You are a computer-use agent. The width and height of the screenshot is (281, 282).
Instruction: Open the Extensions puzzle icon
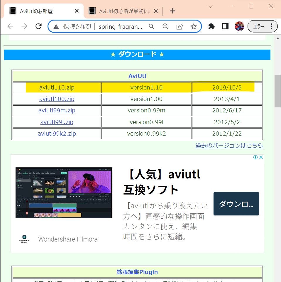[x=211, y=26]
